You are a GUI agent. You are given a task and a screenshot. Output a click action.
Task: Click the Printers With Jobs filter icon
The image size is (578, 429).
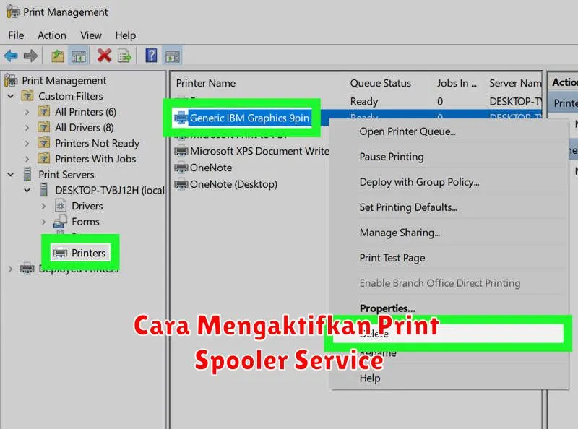44,158
